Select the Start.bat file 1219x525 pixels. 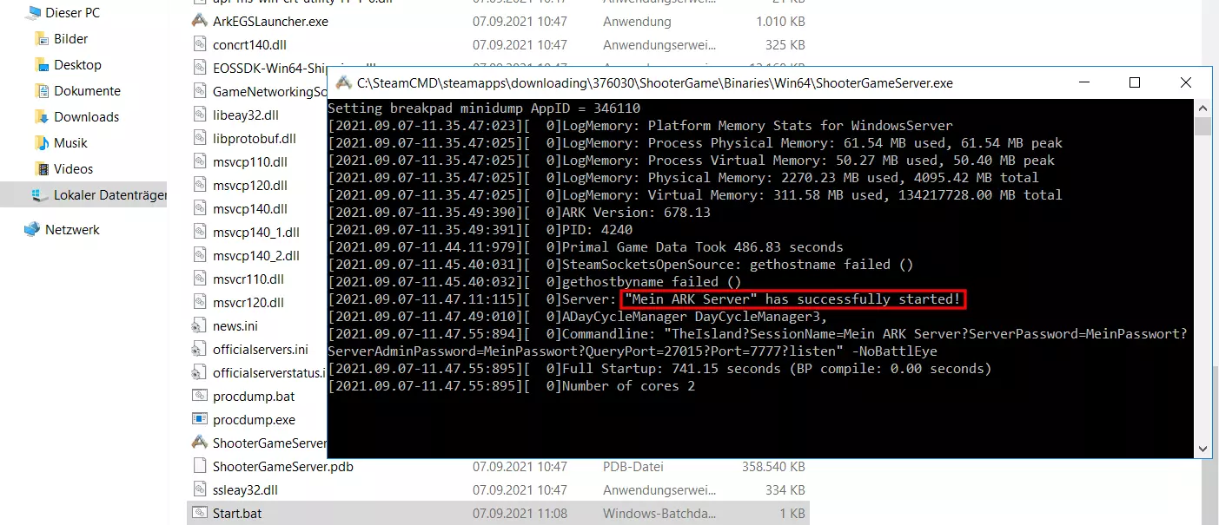coord(237,513)
